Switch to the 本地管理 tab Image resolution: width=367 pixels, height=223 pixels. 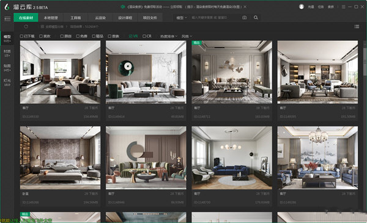[51, 18]
